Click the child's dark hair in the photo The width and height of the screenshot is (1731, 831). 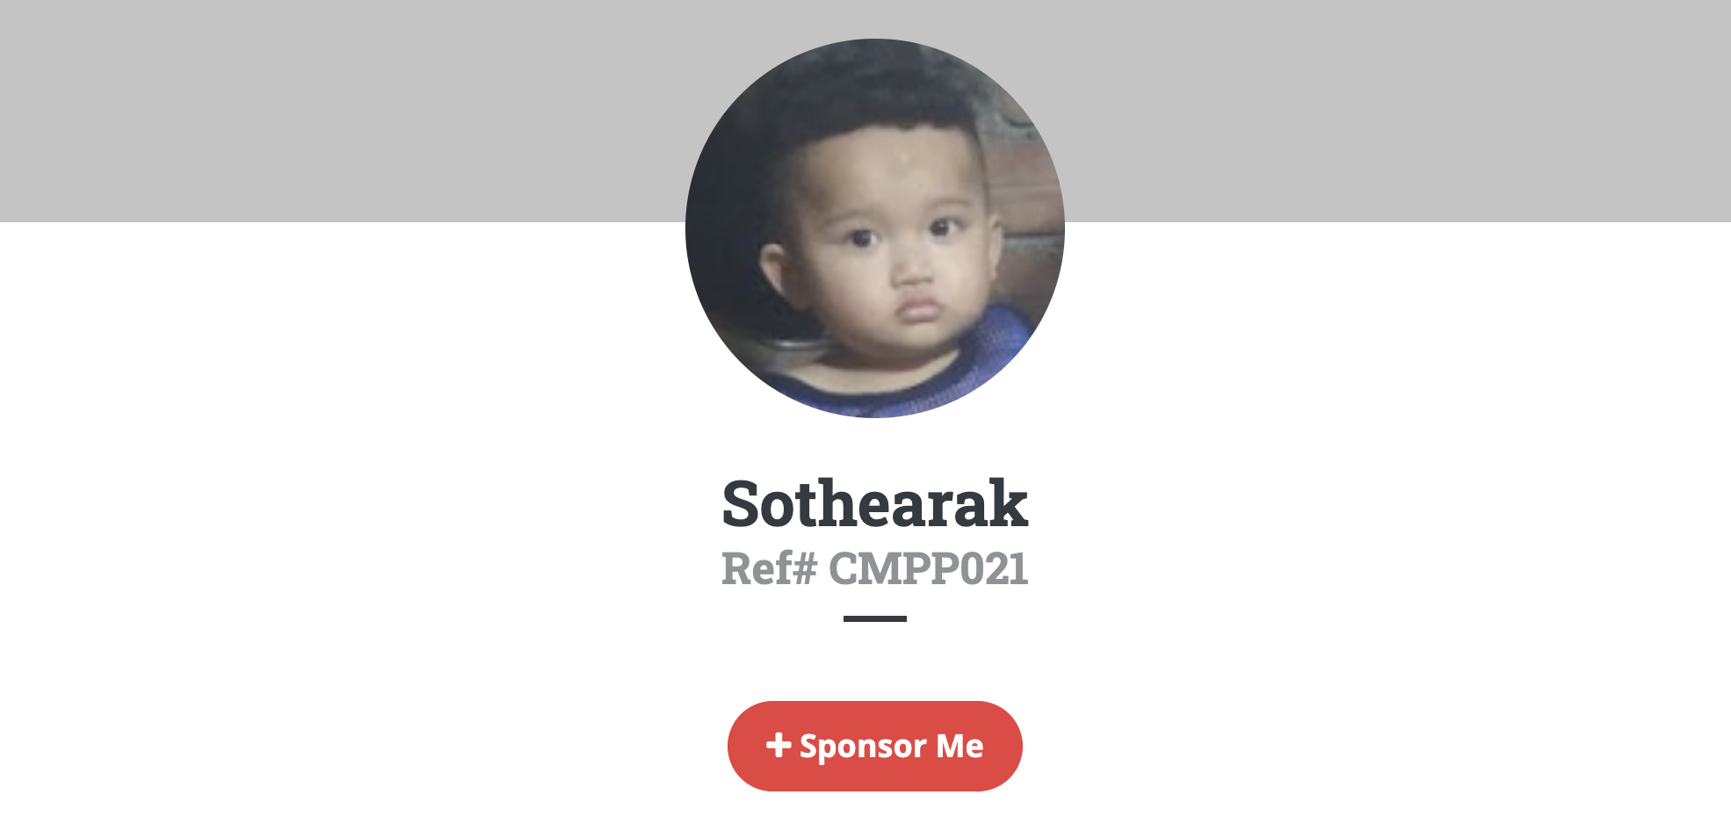click(x=870, y=105)
